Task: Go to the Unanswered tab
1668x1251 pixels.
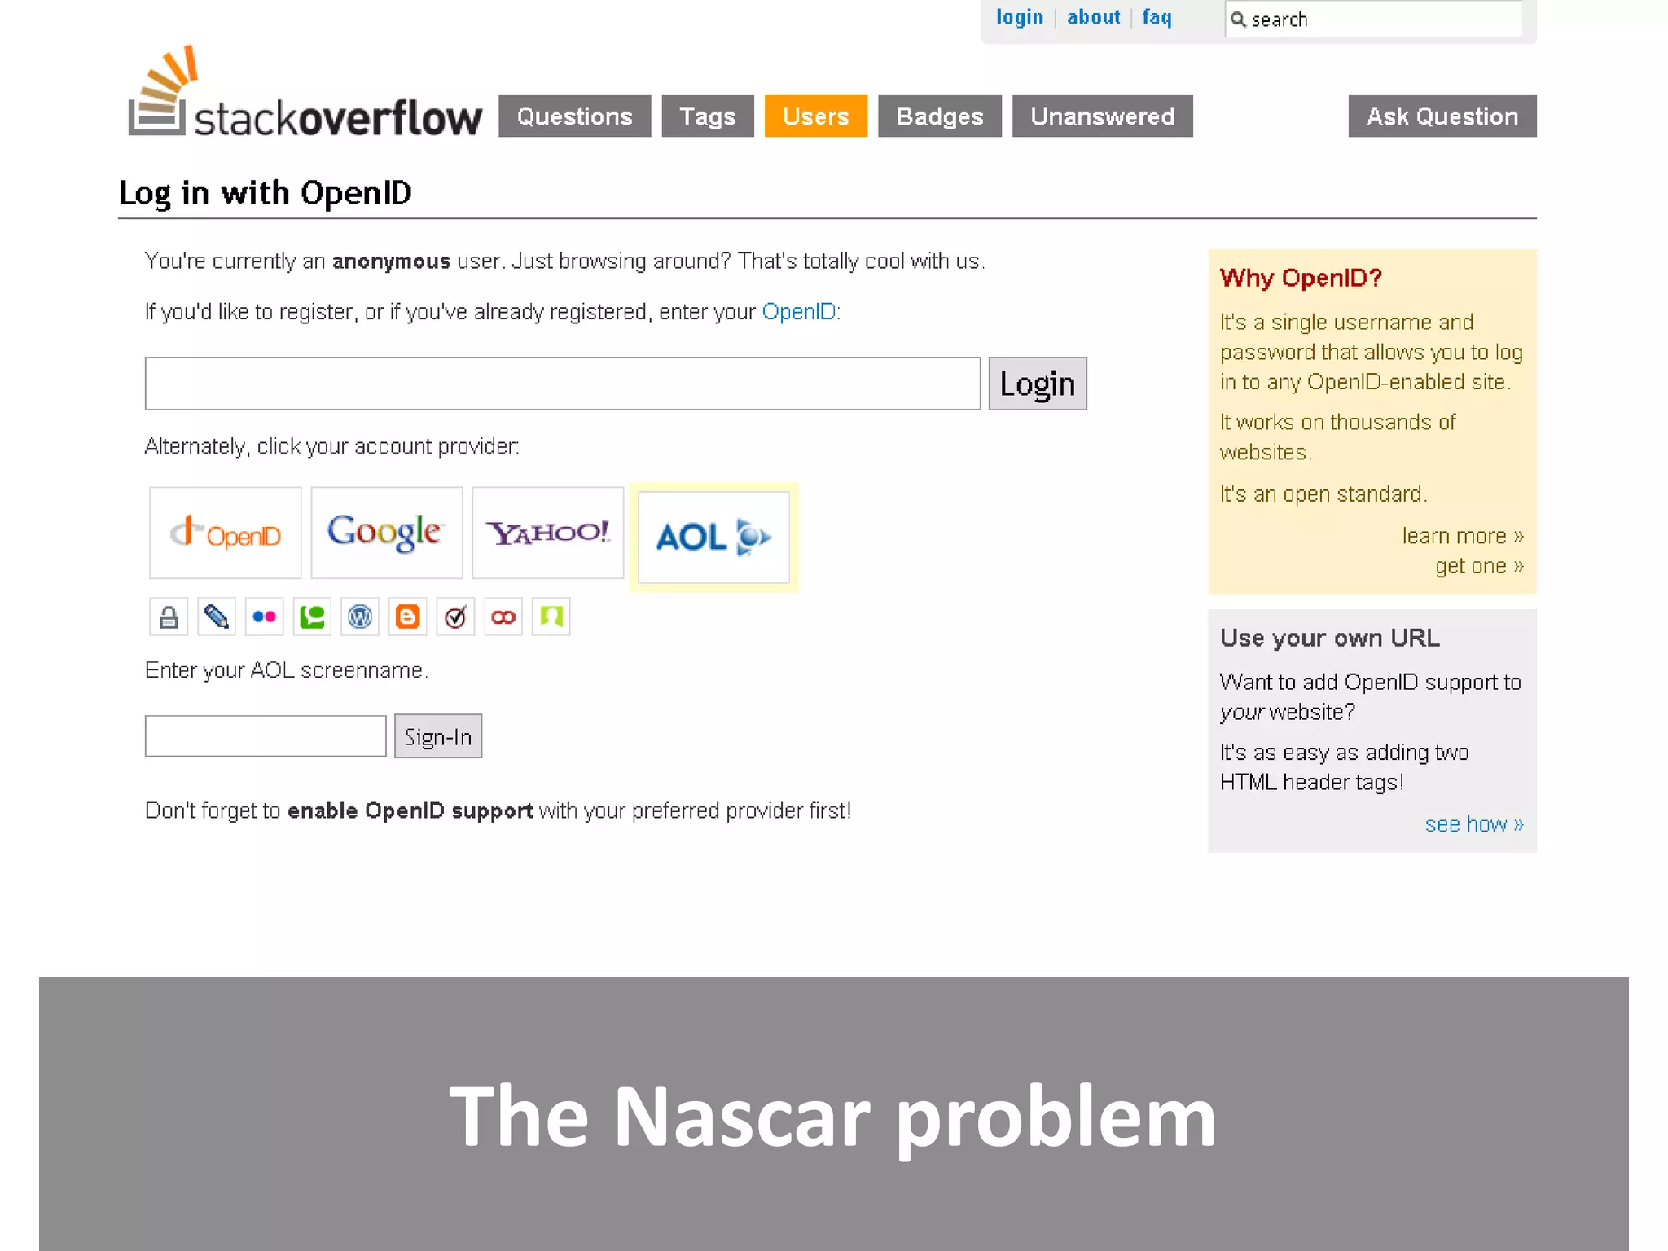Action: 1102,116
